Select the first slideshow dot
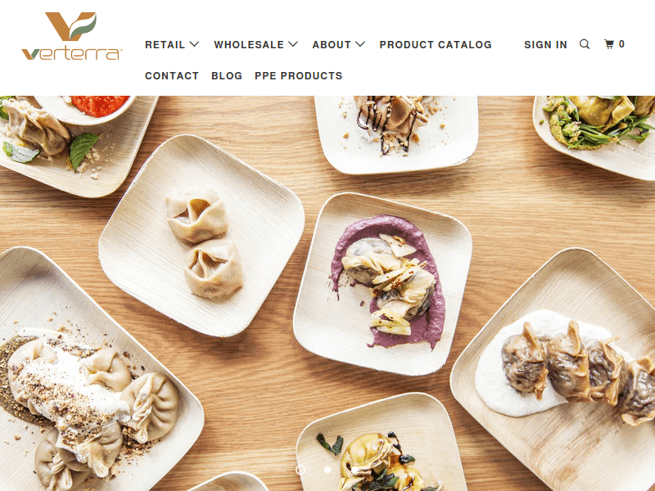655x491 pixels. coord(300,470)
